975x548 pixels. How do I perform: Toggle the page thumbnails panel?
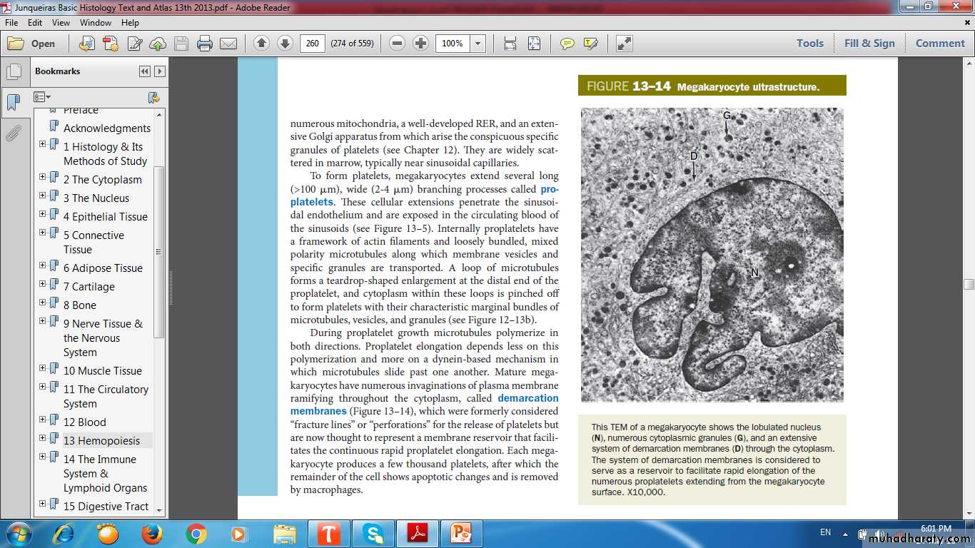click(14, 71)
